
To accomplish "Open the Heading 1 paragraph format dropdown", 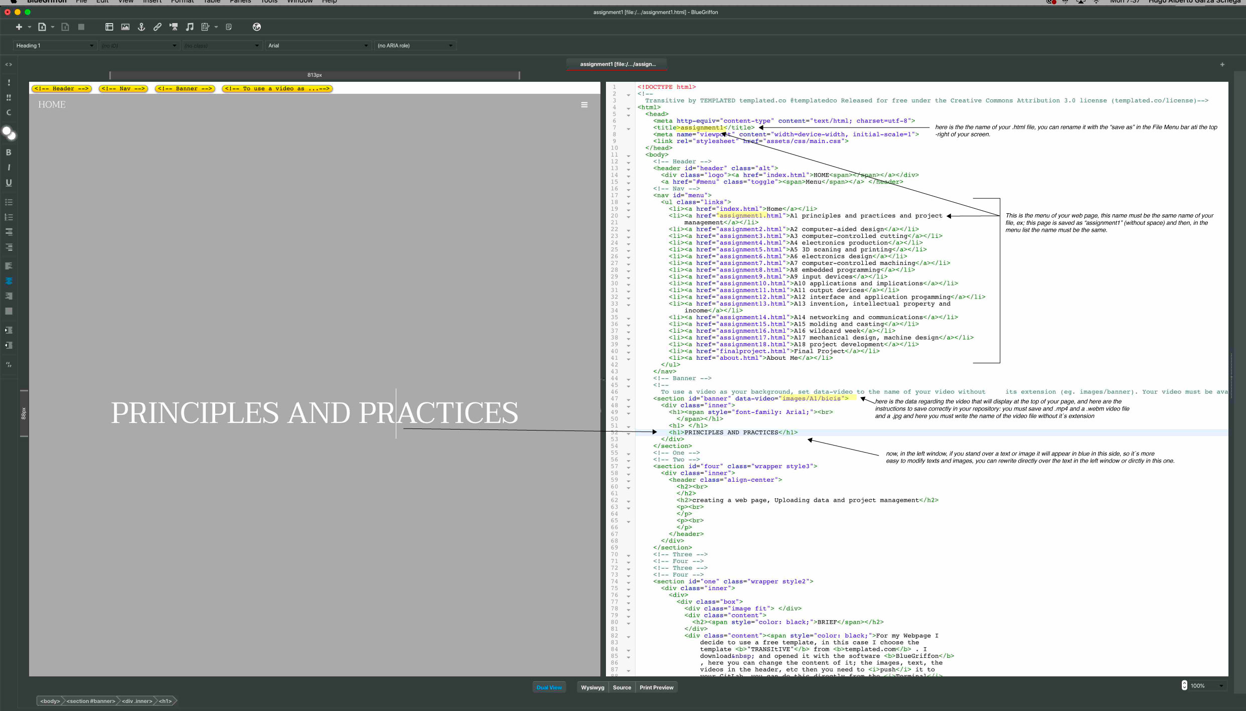I will pos(55,46).
